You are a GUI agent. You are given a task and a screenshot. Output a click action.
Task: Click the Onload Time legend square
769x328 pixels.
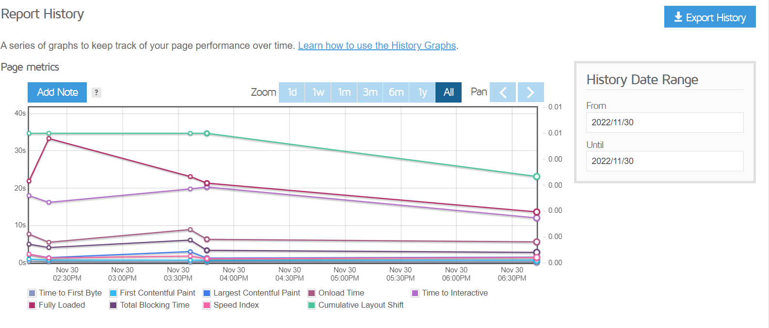(312, 293)
